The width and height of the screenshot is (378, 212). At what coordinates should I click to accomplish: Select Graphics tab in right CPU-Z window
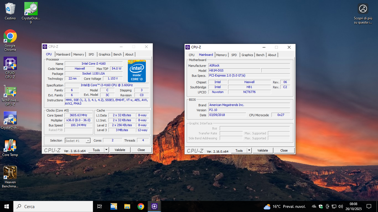tap(247, 55)
